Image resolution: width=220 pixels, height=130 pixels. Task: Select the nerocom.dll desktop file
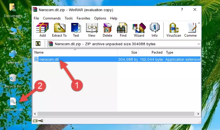click(13, 105)
